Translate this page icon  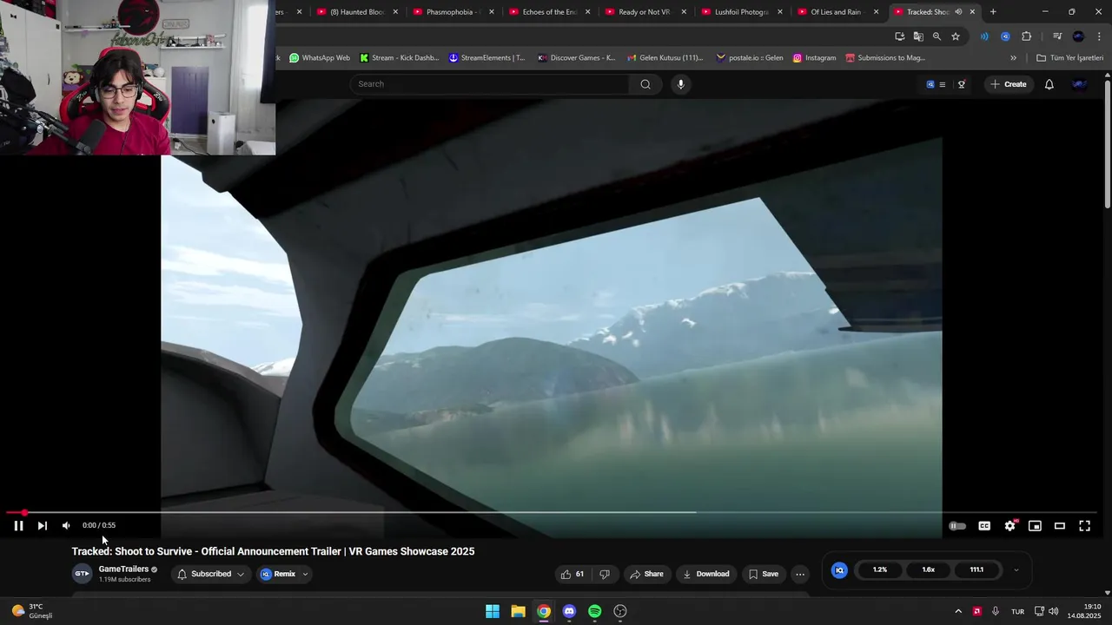tap(918, 36)
